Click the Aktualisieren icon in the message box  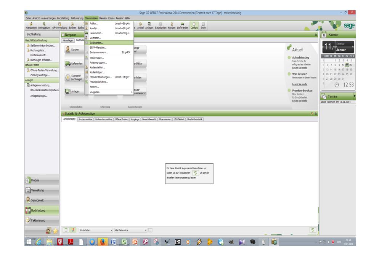(x=195, y=173)
